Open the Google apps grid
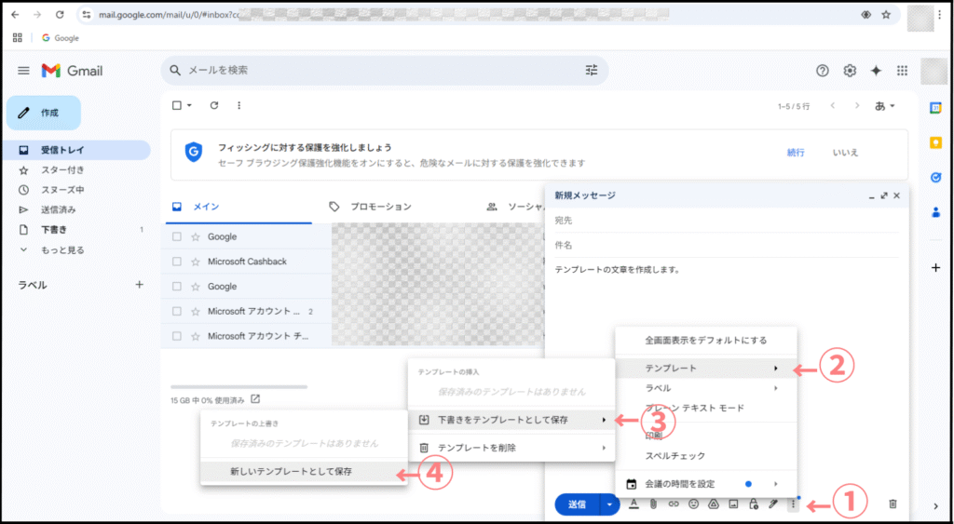954x524 pixels. [902, 71]
